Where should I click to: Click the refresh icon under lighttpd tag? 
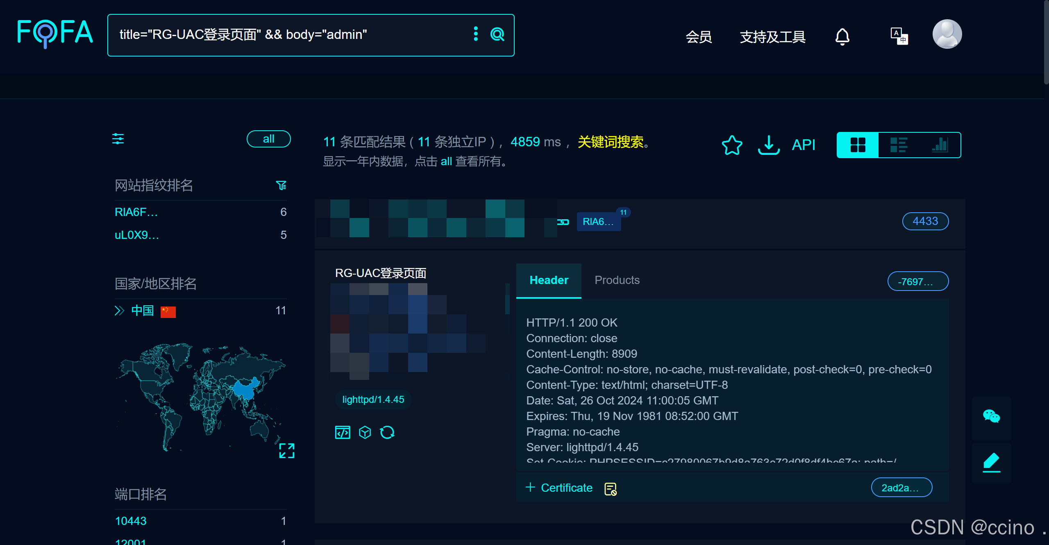click(387, 432)
